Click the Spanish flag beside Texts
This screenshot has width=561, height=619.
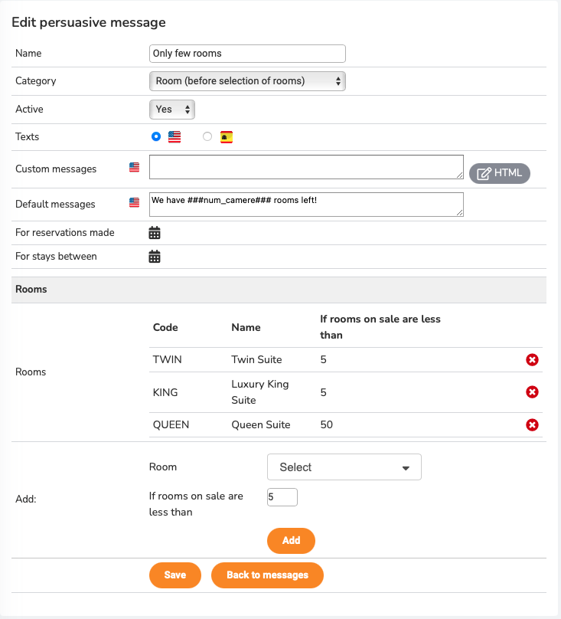(227, 137)
